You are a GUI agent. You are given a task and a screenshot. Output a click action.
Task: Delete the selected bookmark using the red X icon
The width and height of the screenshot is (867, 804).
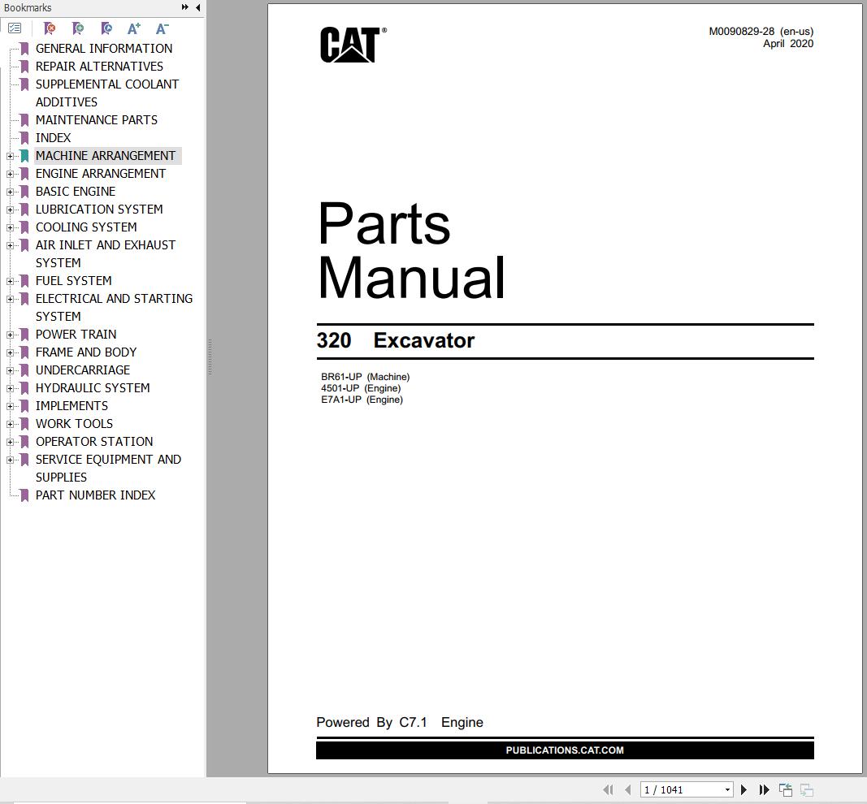coord(49,28)
